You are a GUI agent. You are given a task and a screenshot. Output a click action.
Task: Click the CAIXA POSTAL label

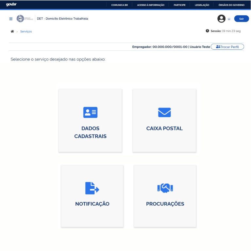164,128
